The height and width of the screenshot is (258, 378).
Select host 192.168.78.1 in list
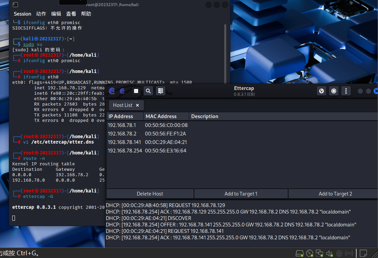[242, 125]
